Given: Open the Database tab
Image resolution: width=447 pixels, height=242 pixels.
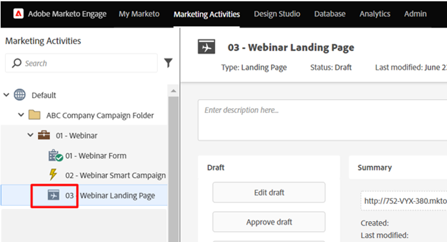Looking at the screenshot, I should coord(330,14).
